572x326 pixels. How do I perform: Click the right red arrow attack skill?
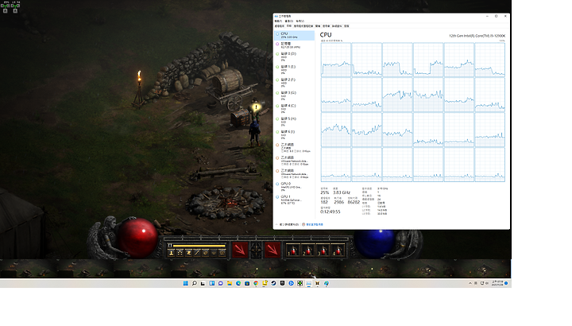click(272, 250)
